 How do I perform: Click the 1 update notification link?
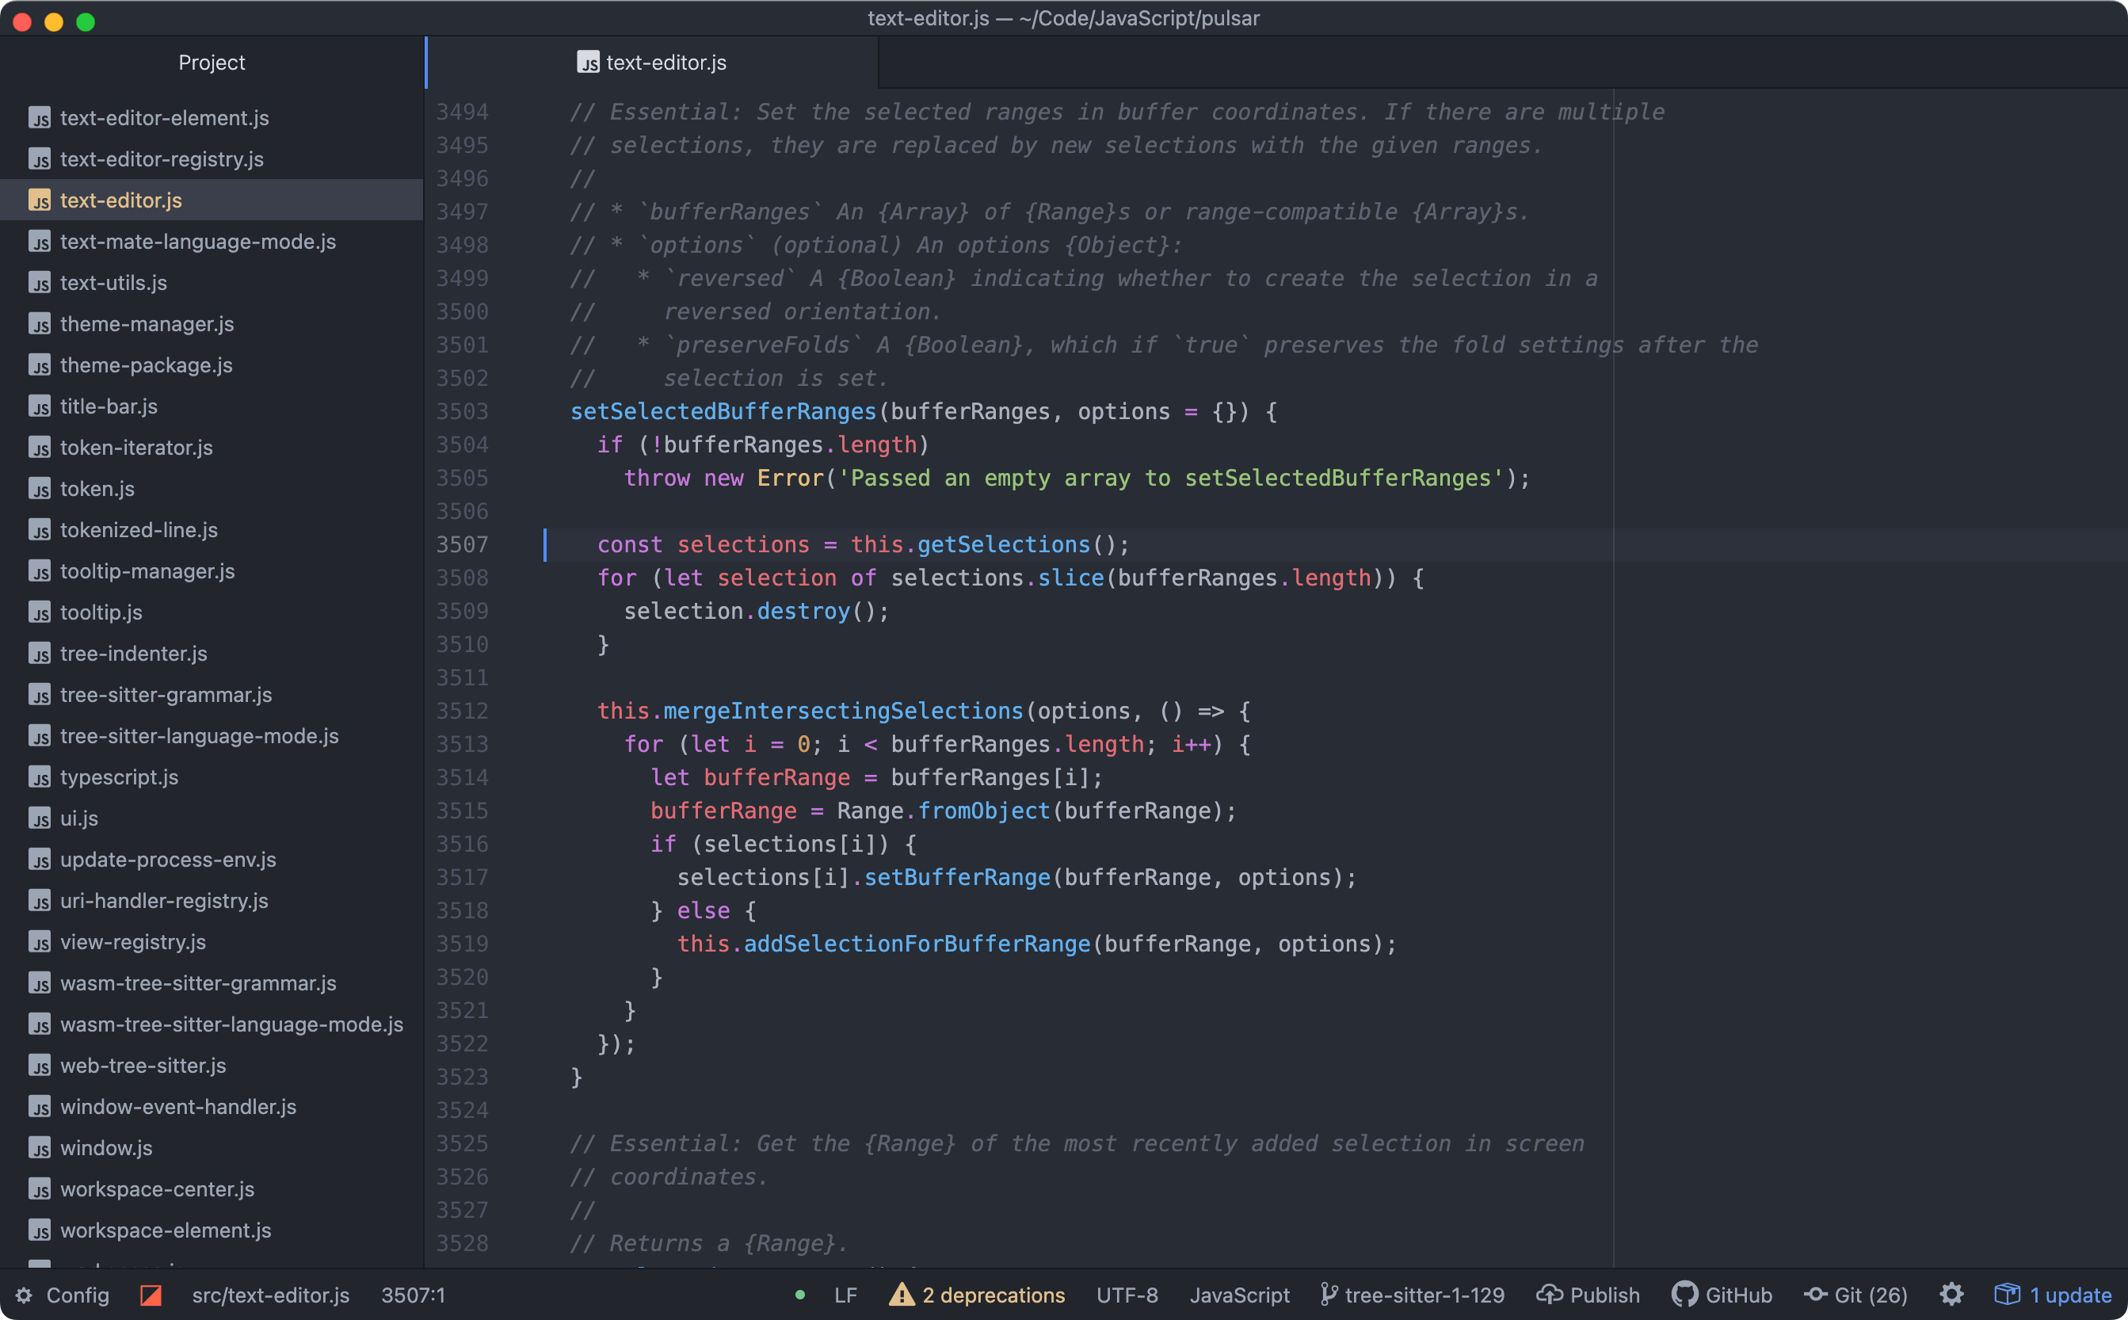(x=2070, y=1295)
